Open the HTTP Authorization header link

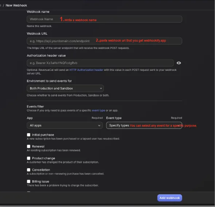(86, 70)
